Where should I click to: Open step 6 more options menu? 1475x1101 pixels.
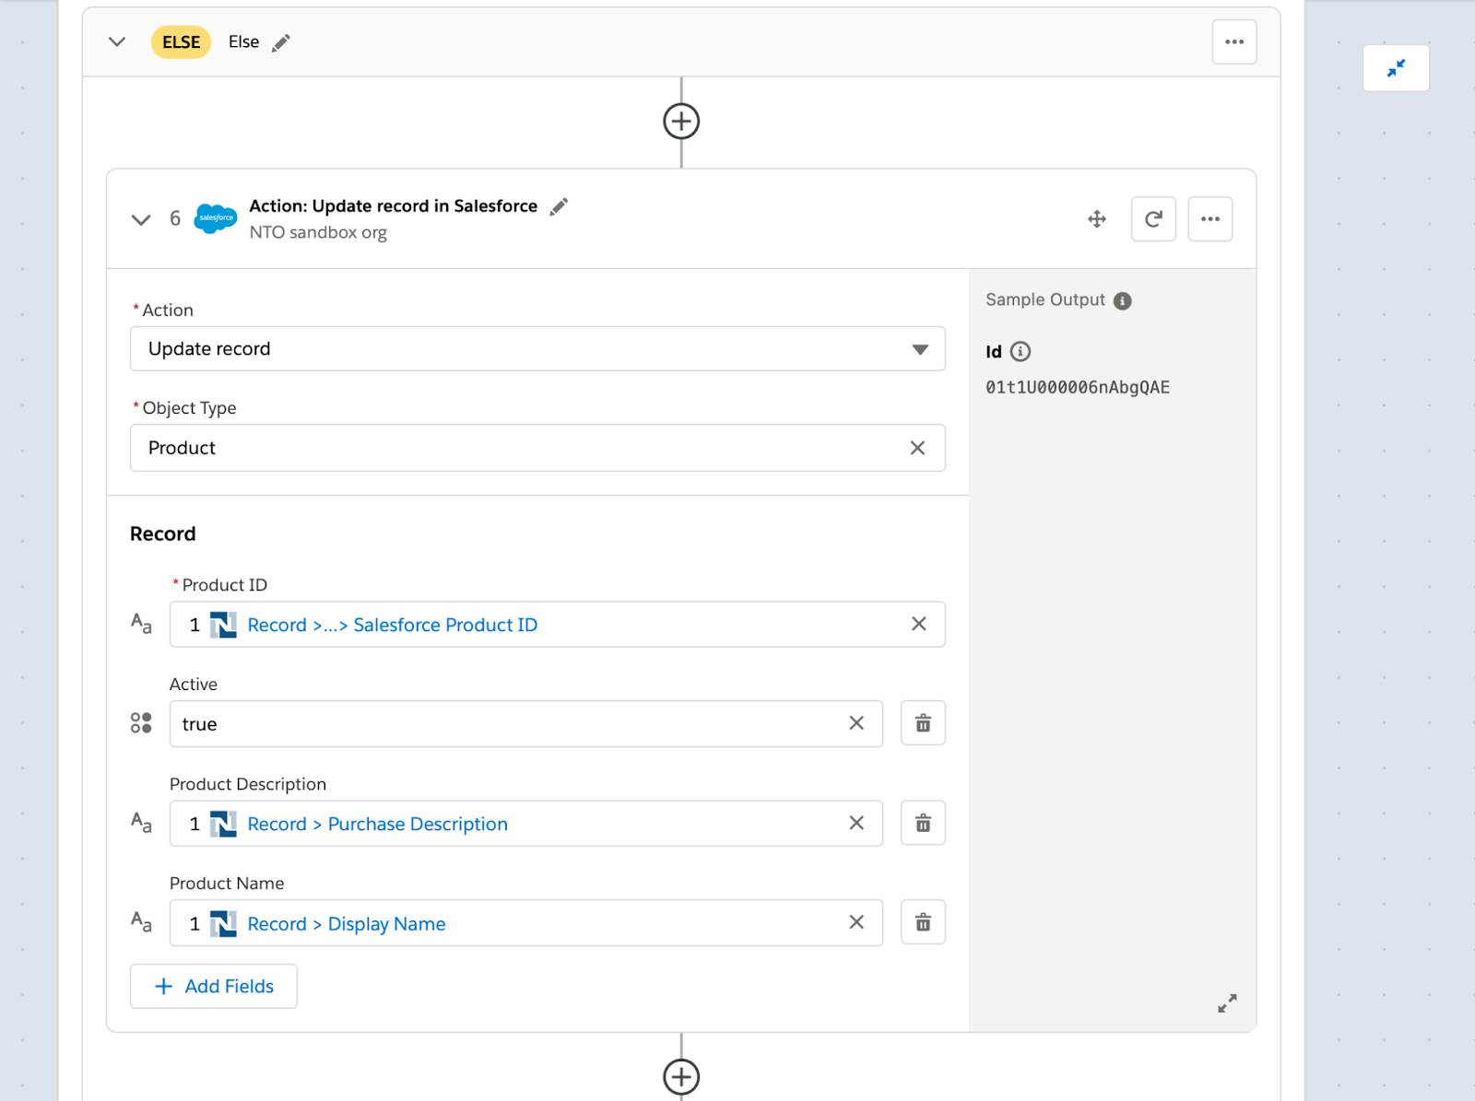pyautogui.click(x=1210, y=219)
